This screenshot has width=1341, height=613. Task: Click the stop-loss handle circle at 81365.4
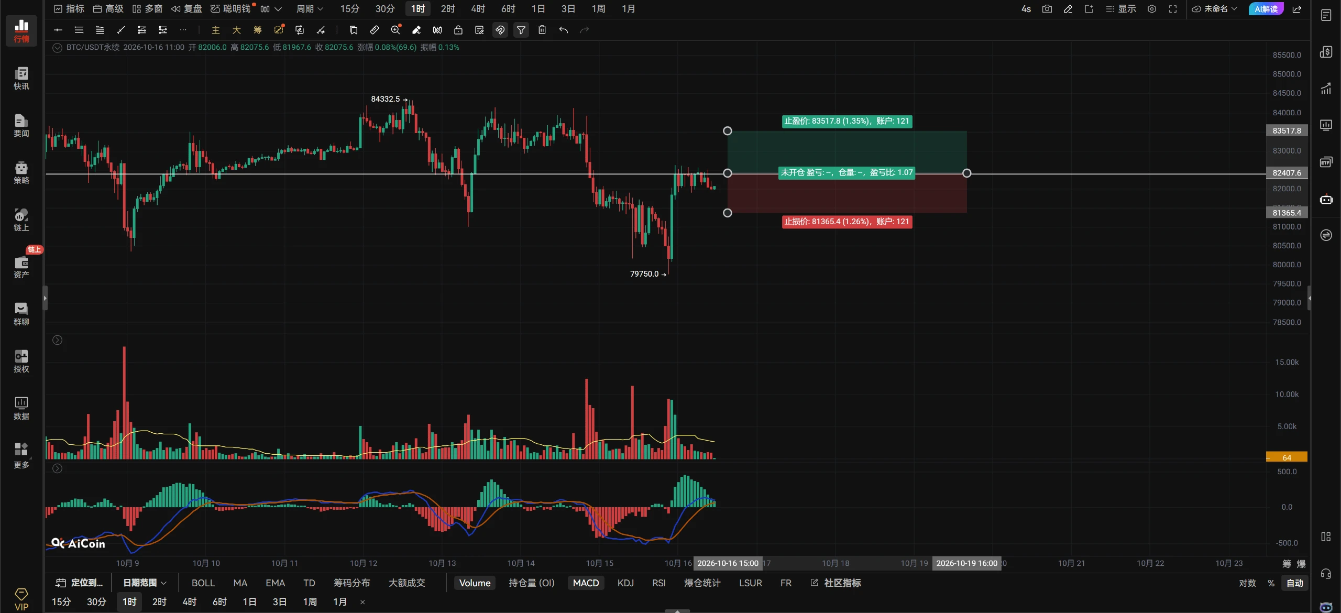pos(728,213)
